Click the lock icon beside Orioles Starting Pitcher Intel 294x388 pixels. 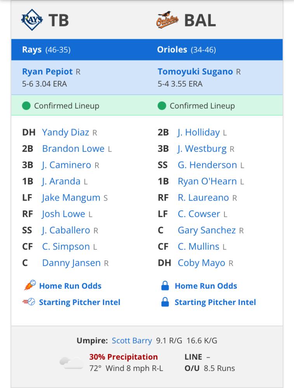click(165, 302)
